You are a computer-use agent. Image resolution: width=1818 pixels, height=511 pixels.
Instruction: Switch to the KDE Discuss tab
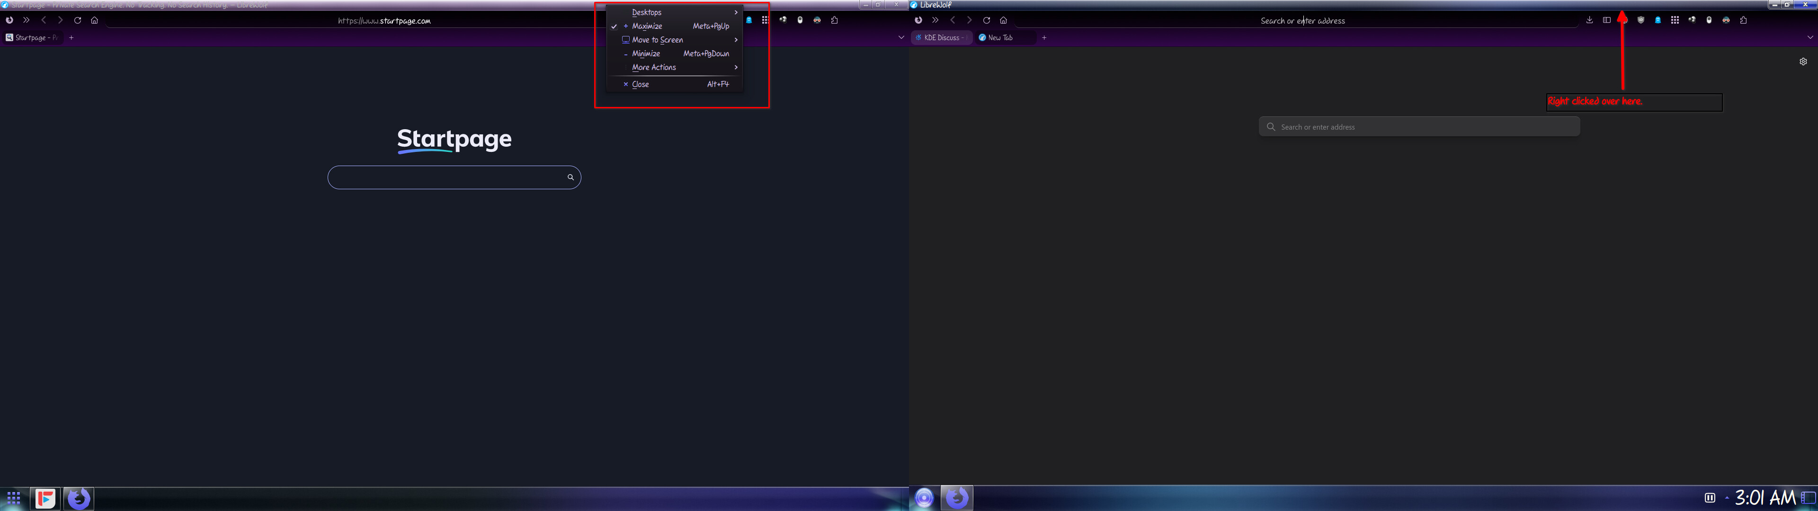(x=942, y=37)
